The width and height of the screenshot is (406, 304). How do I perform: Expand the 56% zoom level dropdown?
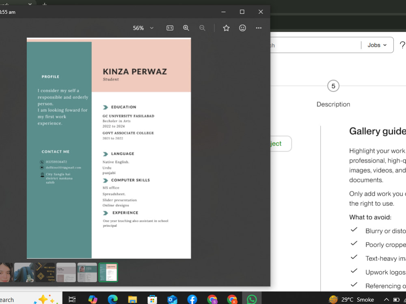tap(152, 28)
